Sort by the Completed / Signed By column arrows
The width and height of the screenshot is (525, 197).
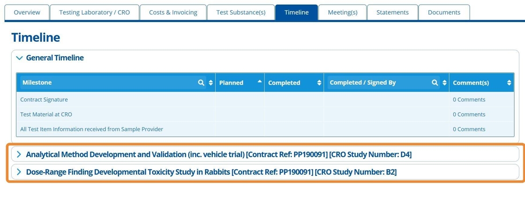click(444, 83)
